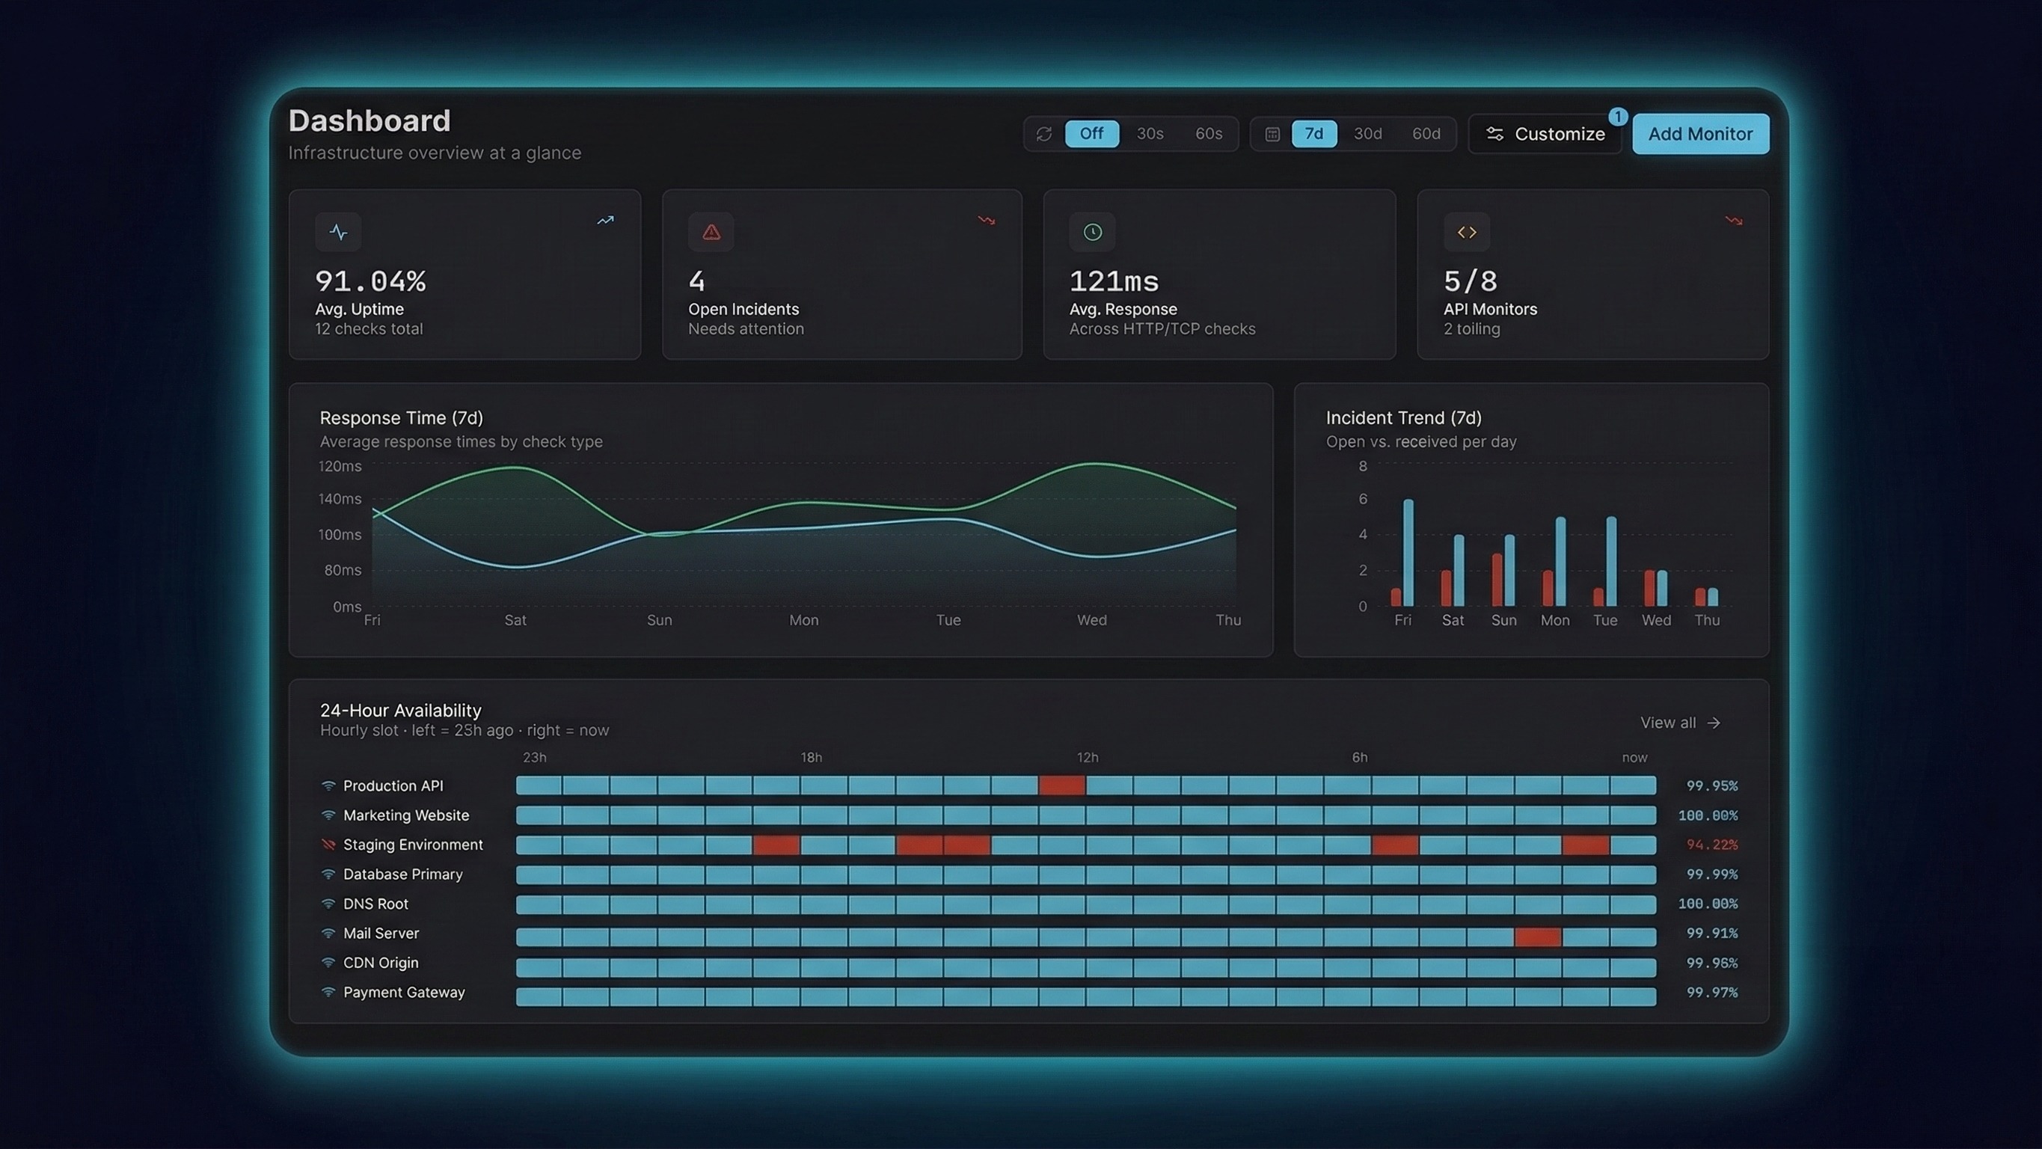Click the uptime upward trend arrow icon
2042x1149 pixels.
tap(606, 221)
